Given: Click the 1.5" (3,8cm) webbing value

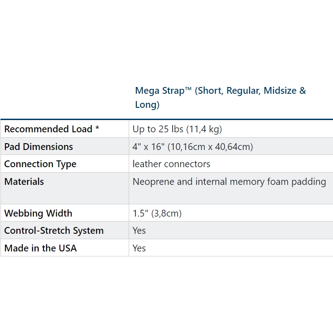Looking at the screenshot, I should click(x=157, y=213).
